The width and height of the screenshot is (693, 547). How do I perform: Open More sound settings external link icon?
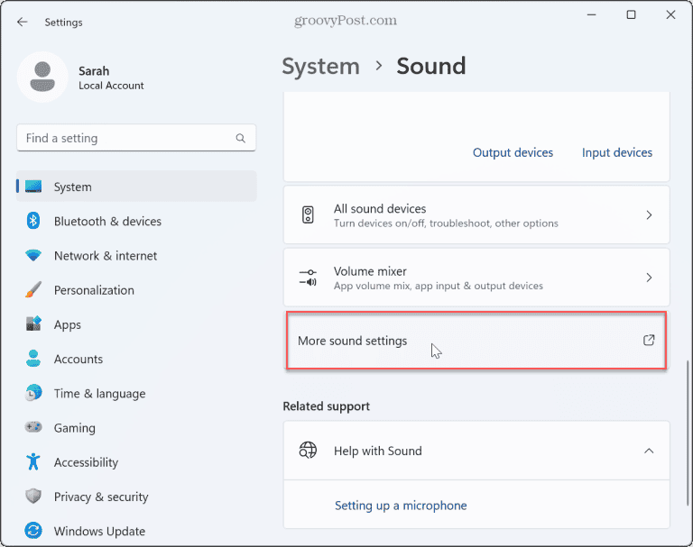[x=648, y=341]
